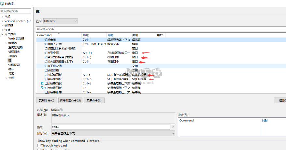
Task: Open the 何时 context dropdown
Action: [x=113, y=133]
